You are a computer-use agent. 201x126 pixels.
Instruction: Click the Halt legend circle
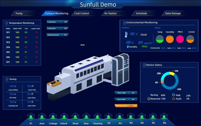click(x=174, y=95)
